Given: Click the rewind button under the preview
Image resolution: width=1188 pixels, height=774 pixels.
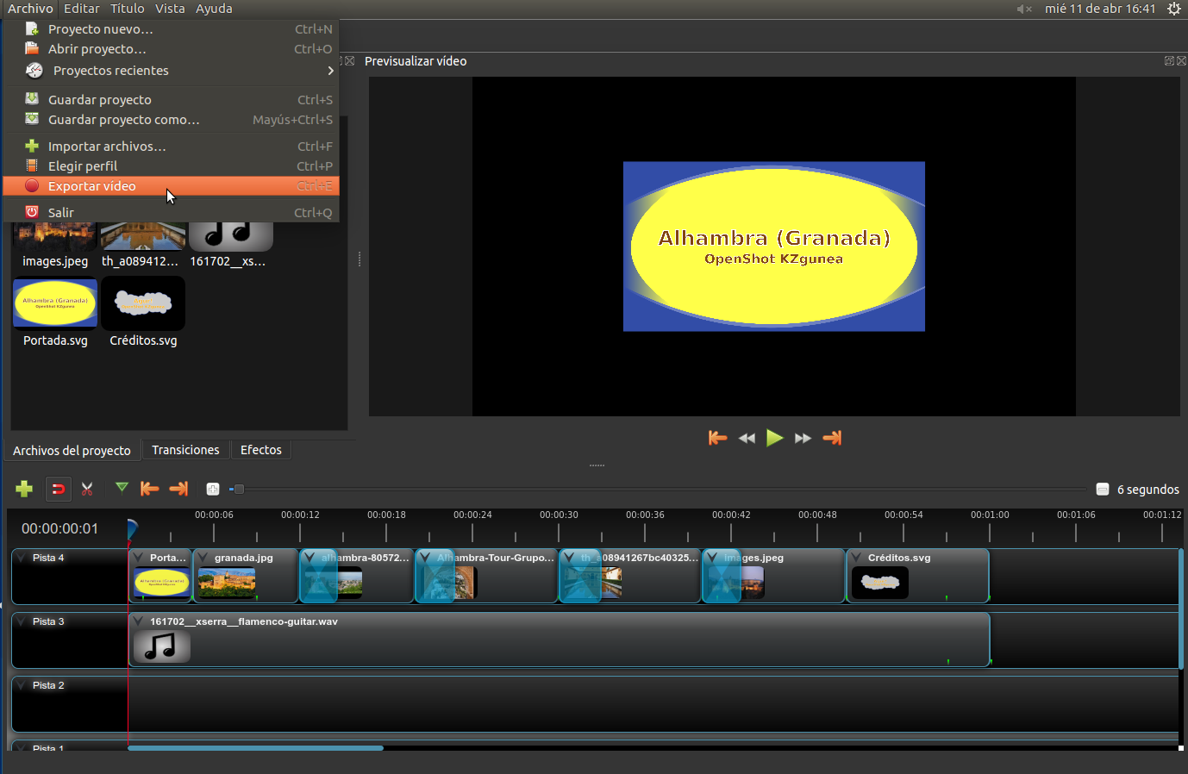Looking at the screenshot, I should [747, 438].
